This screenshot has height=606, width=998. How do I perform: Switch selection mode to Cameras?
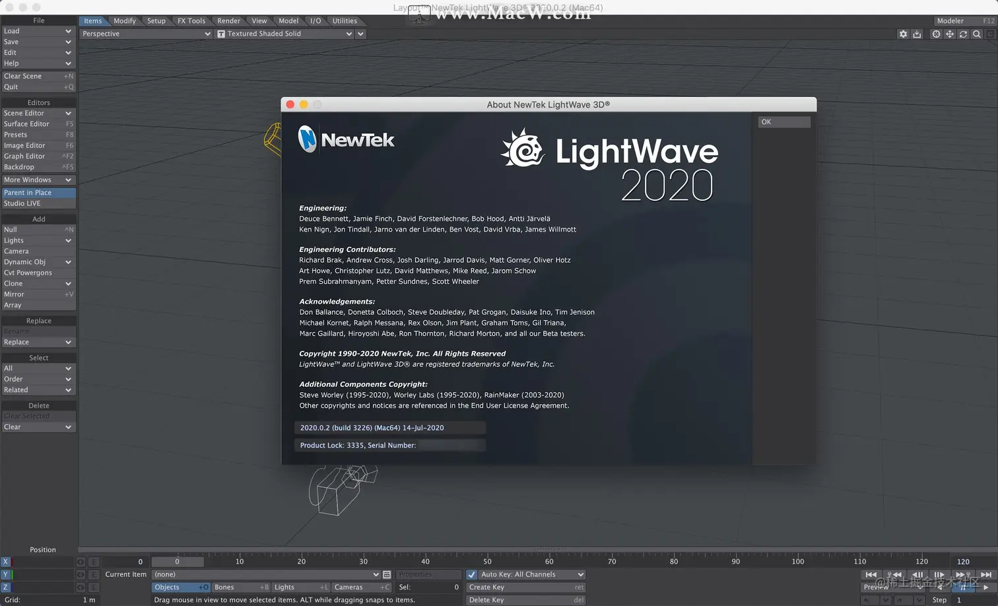coord(362,587)
